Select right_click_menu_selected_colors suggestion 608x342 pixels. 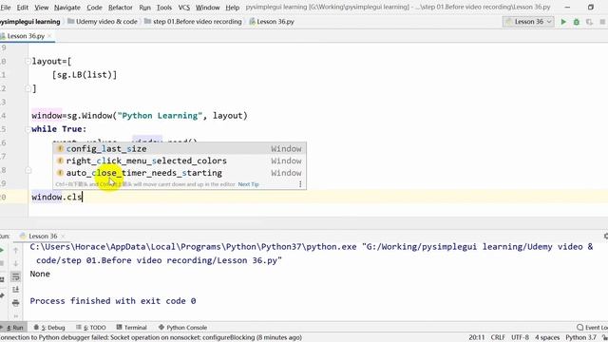(180, 161)
